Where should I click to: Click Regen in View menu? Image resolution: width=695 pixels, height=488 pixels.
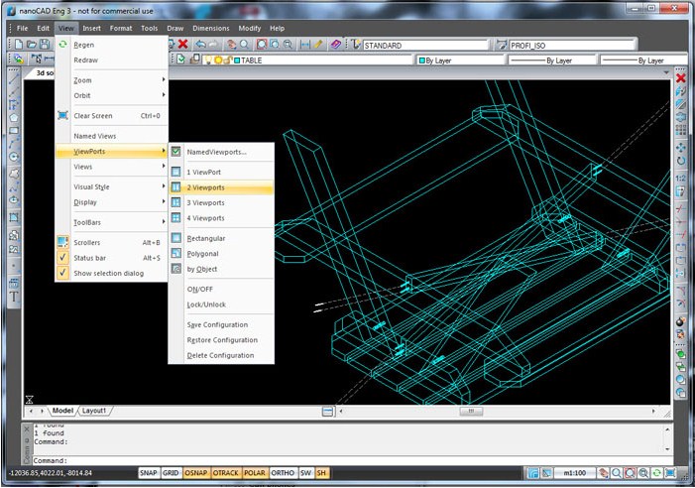[x=111, y=45]
